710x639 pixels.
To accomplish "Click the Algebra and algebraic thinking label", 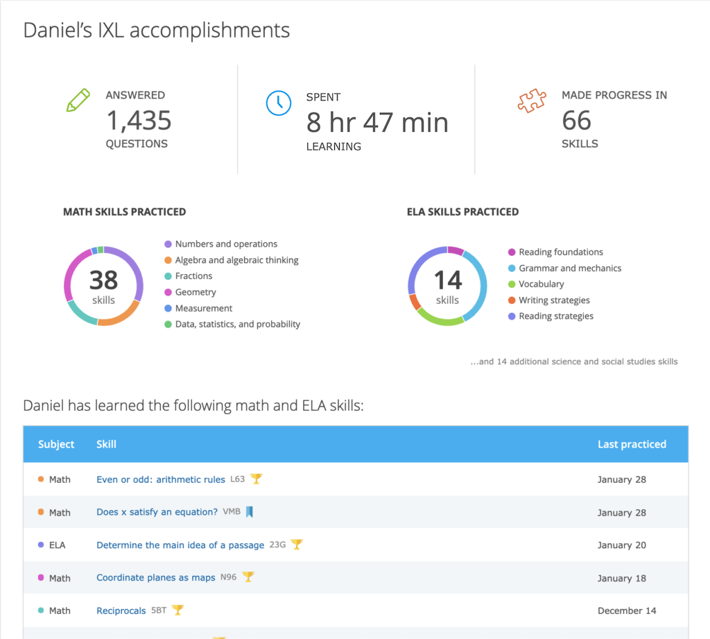I will [x=237, y=260].
